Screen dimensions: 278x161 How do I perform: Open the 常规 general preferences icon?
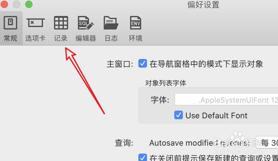[10, 23]
